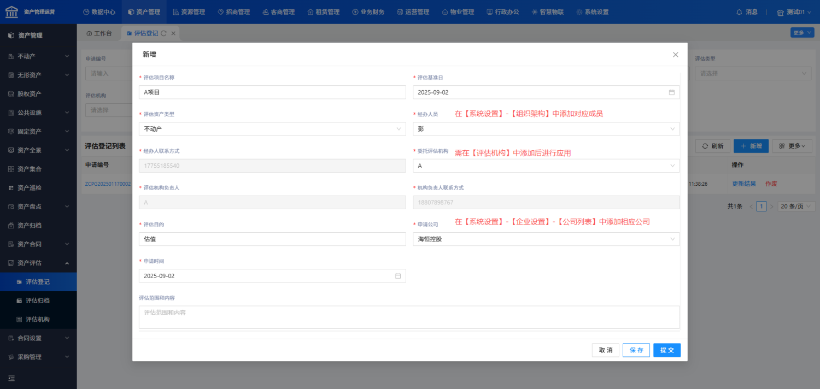Open 行政办公 in the top navigation
Screen dimensions: 820x389
[502, 11]
